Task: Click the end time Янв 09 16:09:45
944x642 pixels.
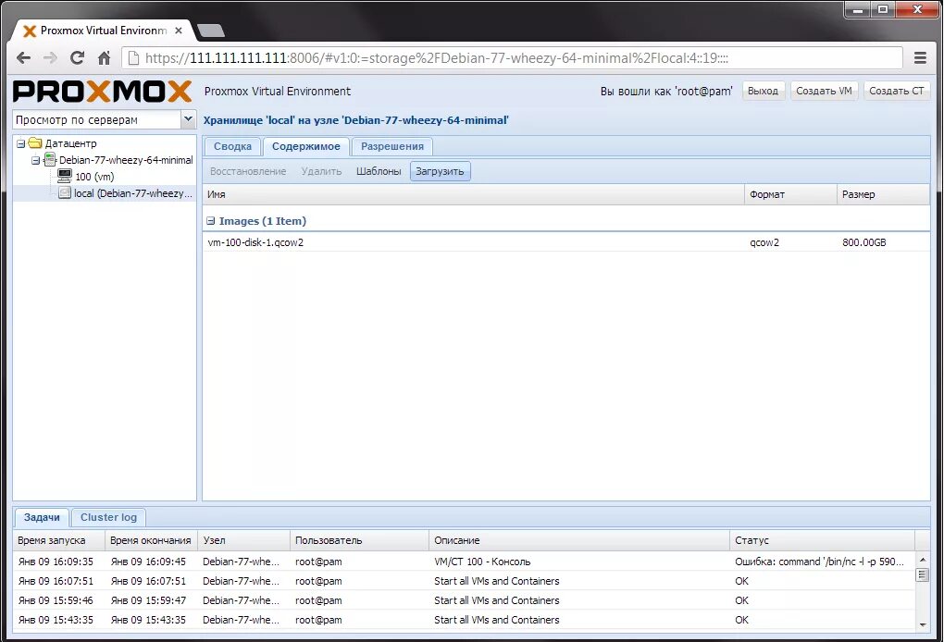Action: [148, 562]
